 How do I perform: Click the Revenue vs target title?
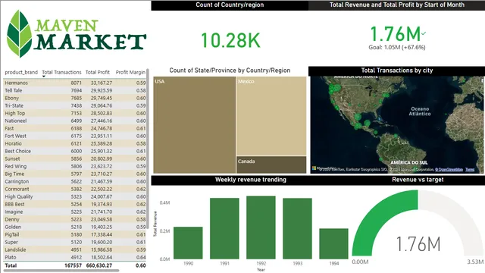pos(418,180)
